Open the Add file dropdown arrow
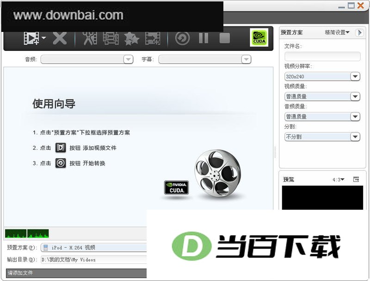 pos(43,38)
